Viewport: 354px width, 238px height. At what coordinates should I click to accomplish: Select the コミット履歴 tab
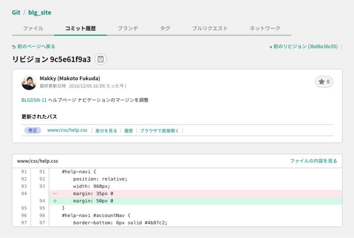[x=80, y=28]
